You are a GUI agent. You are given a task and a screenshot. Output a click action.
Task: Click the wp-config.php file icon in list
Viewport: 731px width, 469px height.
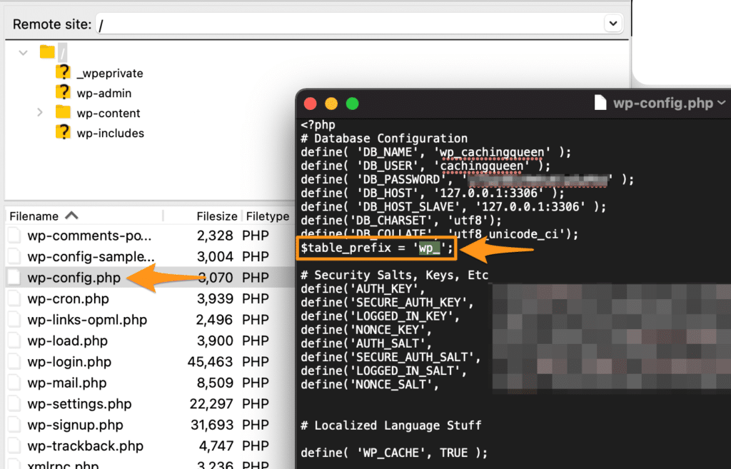[15, 277]
